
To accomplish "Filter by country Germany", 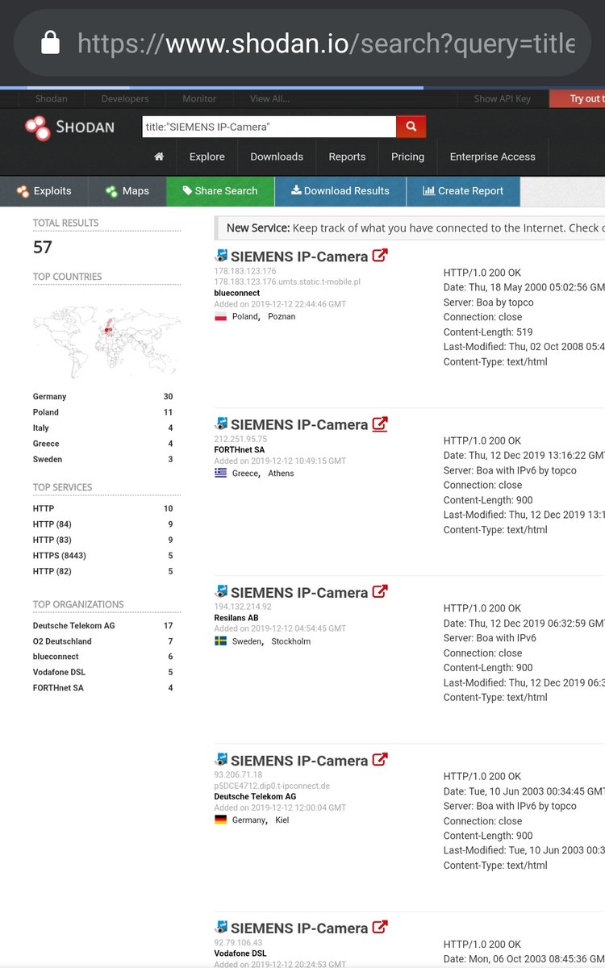I will coord(50,397).
